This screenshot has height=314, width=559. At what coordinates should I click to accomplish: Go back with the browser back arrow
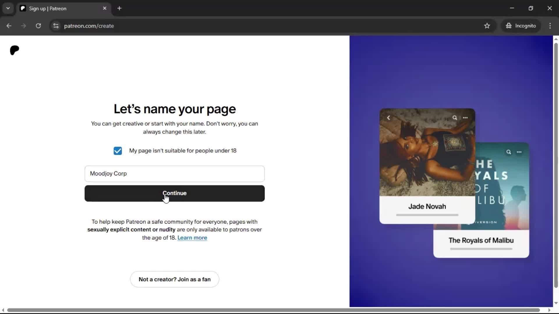[x=9, y=26]
